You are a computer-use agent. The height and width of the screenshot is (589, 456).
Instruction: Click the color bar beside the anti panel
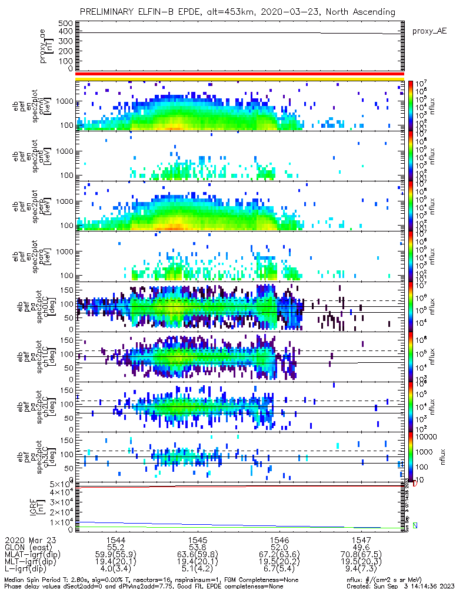tap(411, 156)
